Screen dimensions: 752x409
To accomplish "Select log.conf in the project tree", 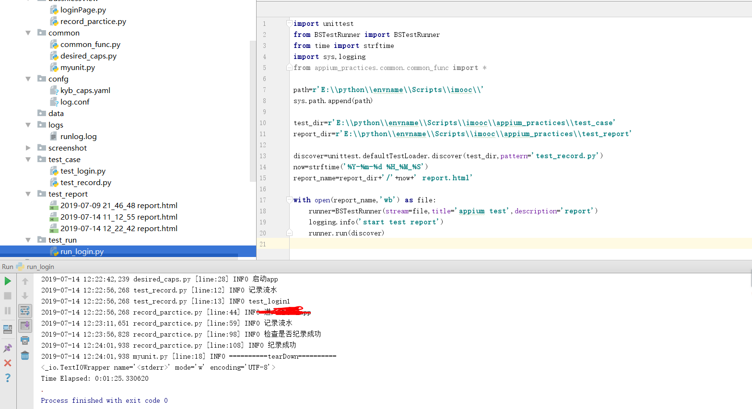I will 75,102.
